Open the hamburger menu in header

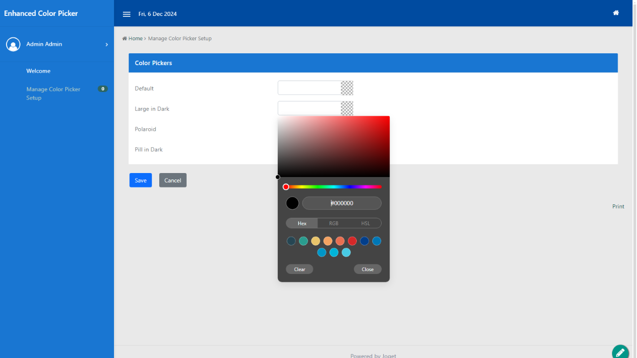click(126, 14)
